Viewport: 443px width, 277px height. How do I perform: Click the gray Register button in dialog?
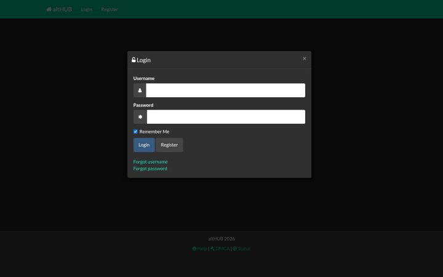point(169,145)
